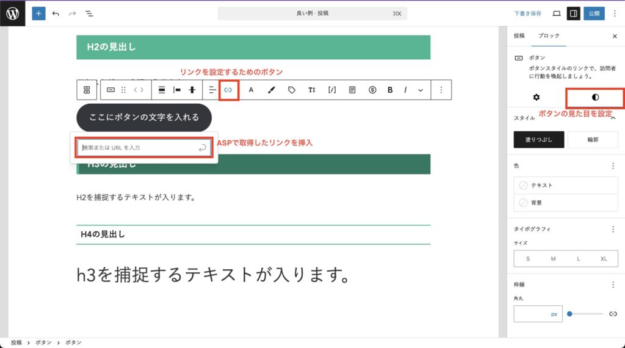
Task: Click the 公開 publish button
Action: click(594, 13)
